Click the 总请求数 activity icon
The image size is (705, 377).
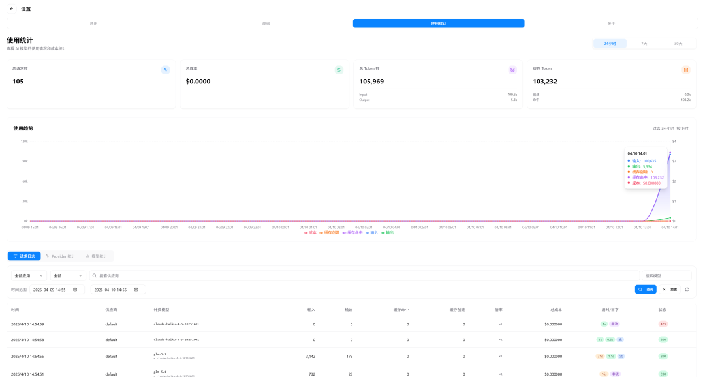[165, 70]
